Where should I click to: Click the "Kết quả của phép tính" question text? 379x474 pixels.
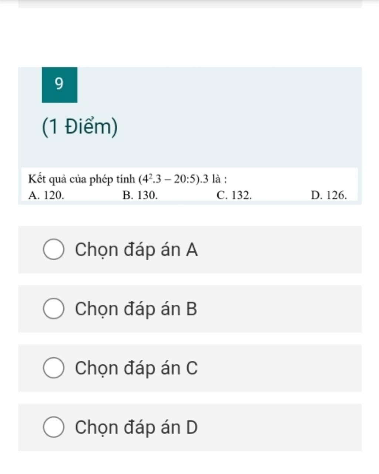(x=82, y=179)
